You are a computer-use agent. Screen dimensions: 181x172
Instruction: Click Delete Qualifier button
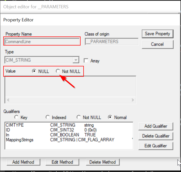tap(156, 136)
